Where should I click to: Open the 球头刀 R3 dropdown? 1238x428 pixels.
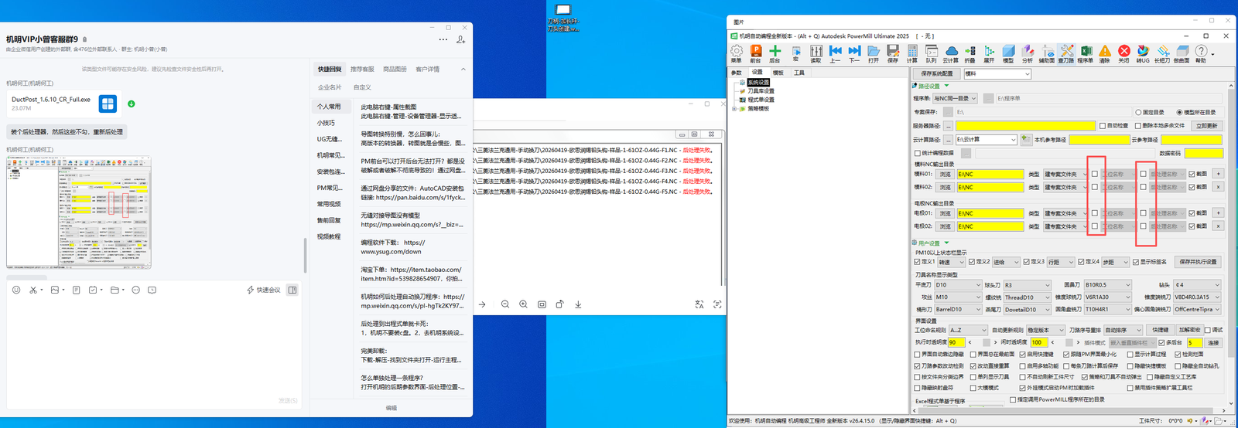(1028, 285)
